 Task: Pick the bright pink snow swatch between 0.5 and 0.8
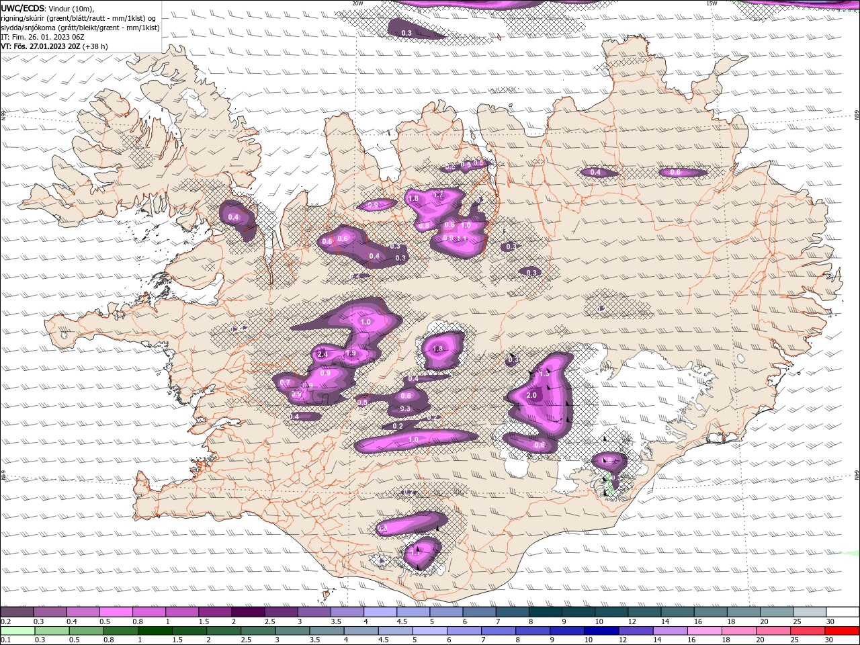[116, 612]
